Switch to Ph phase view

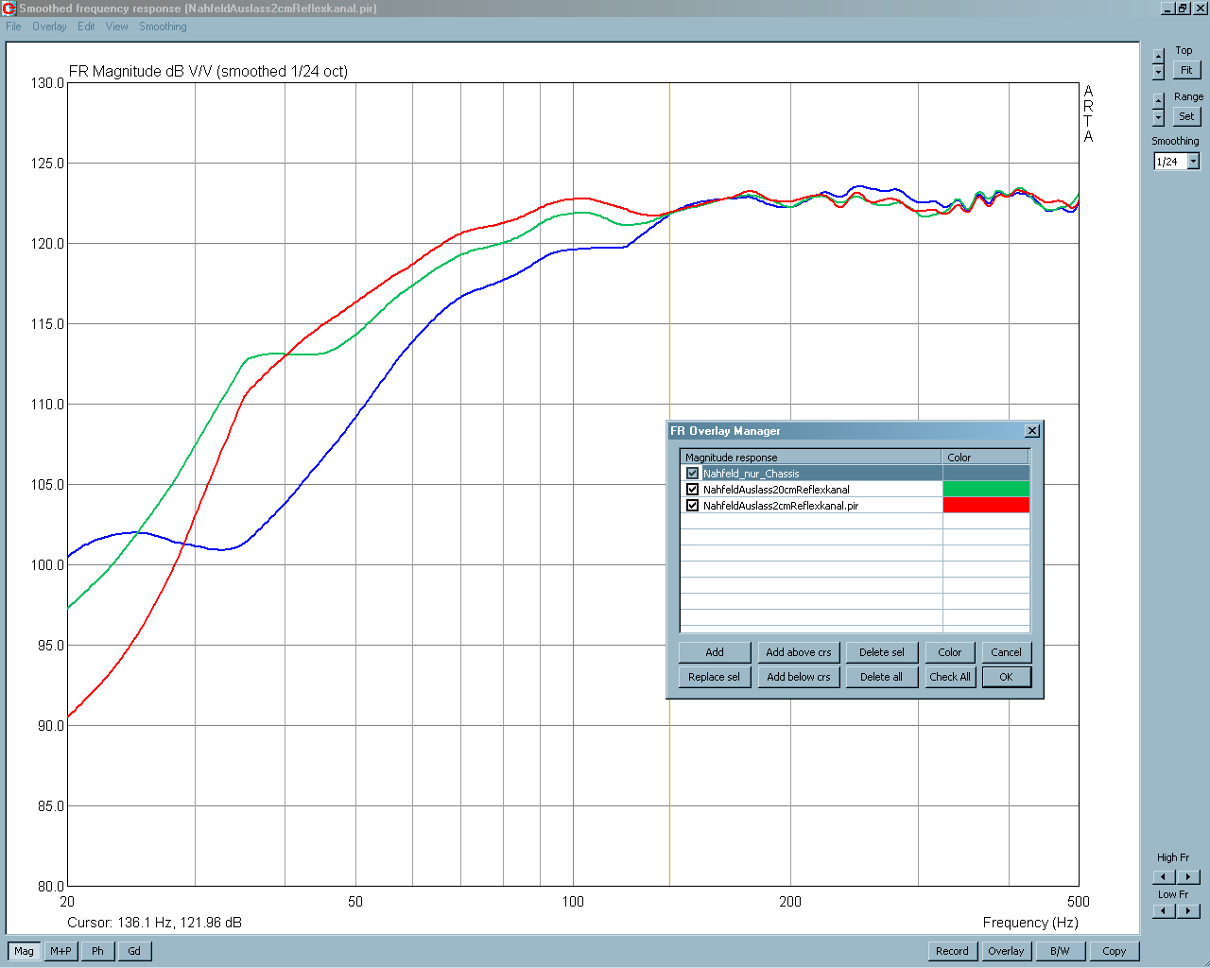[x=97, y=951]
